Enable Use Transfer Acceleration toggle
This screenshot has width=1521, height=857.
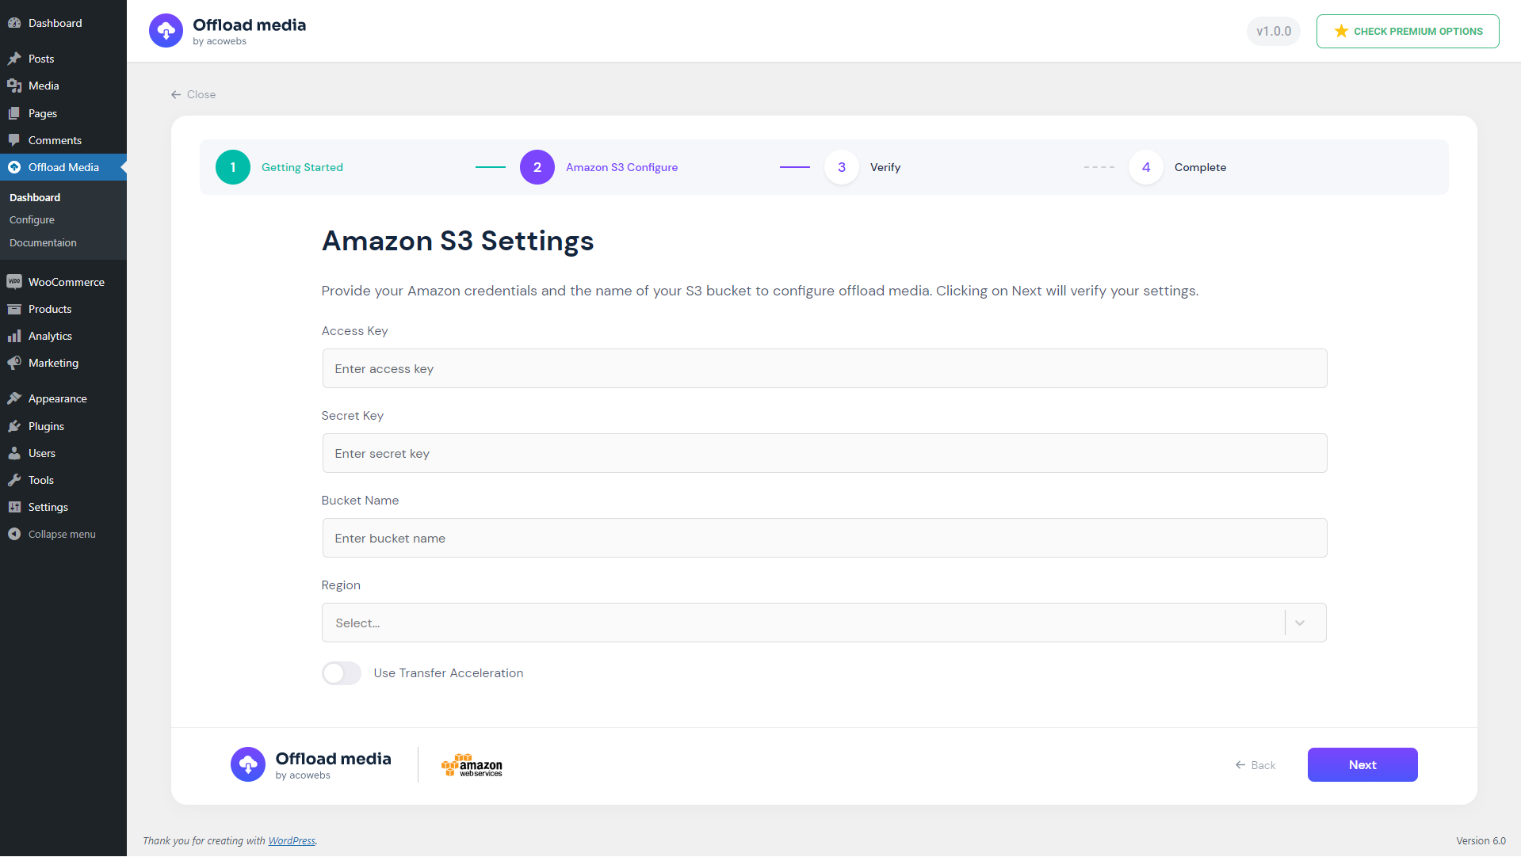tap(342, 673)
